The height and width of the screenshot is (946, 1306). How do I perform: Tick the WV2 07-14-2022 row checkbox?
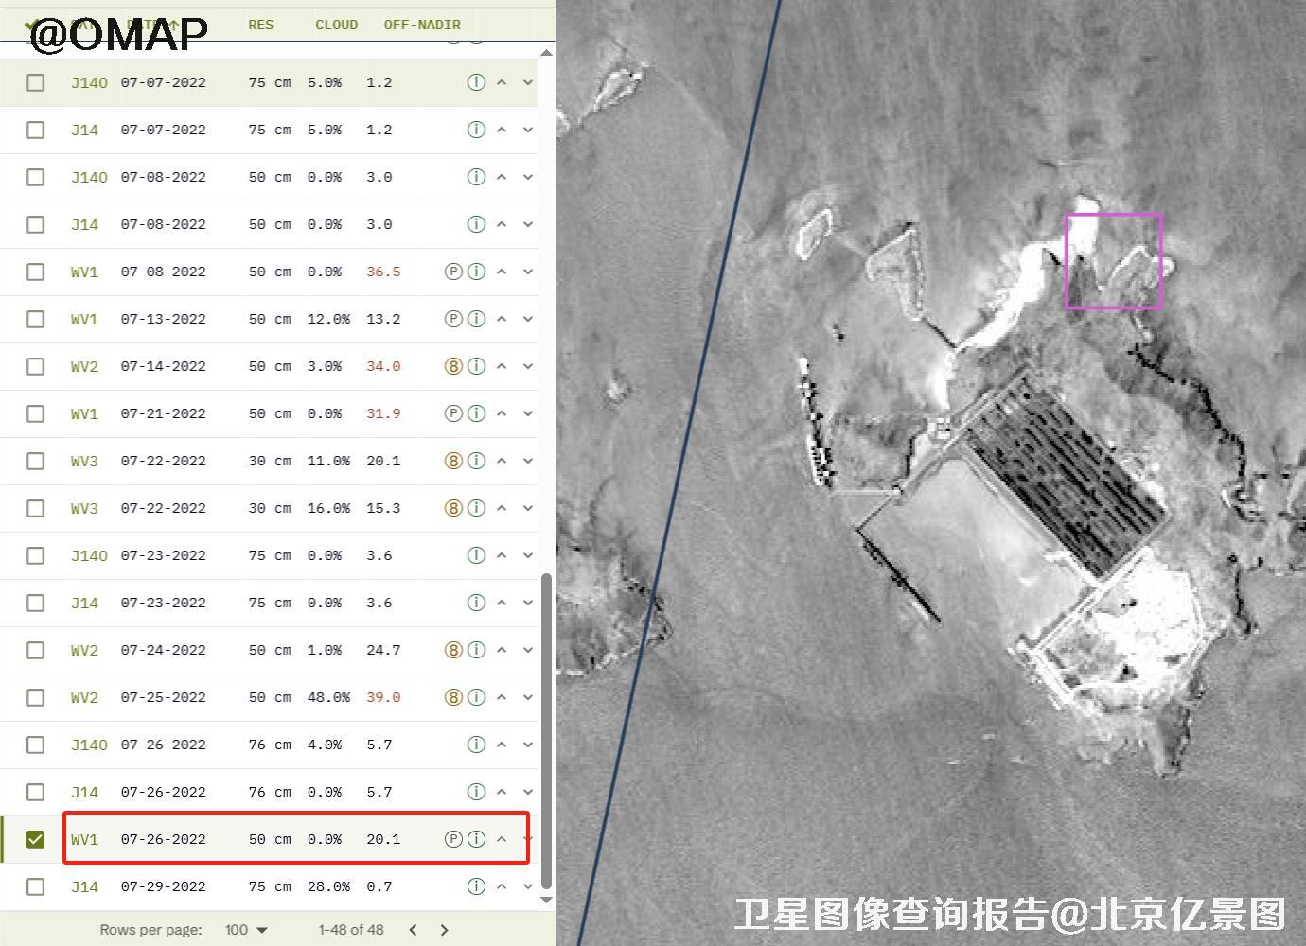(x=35, y=366)
